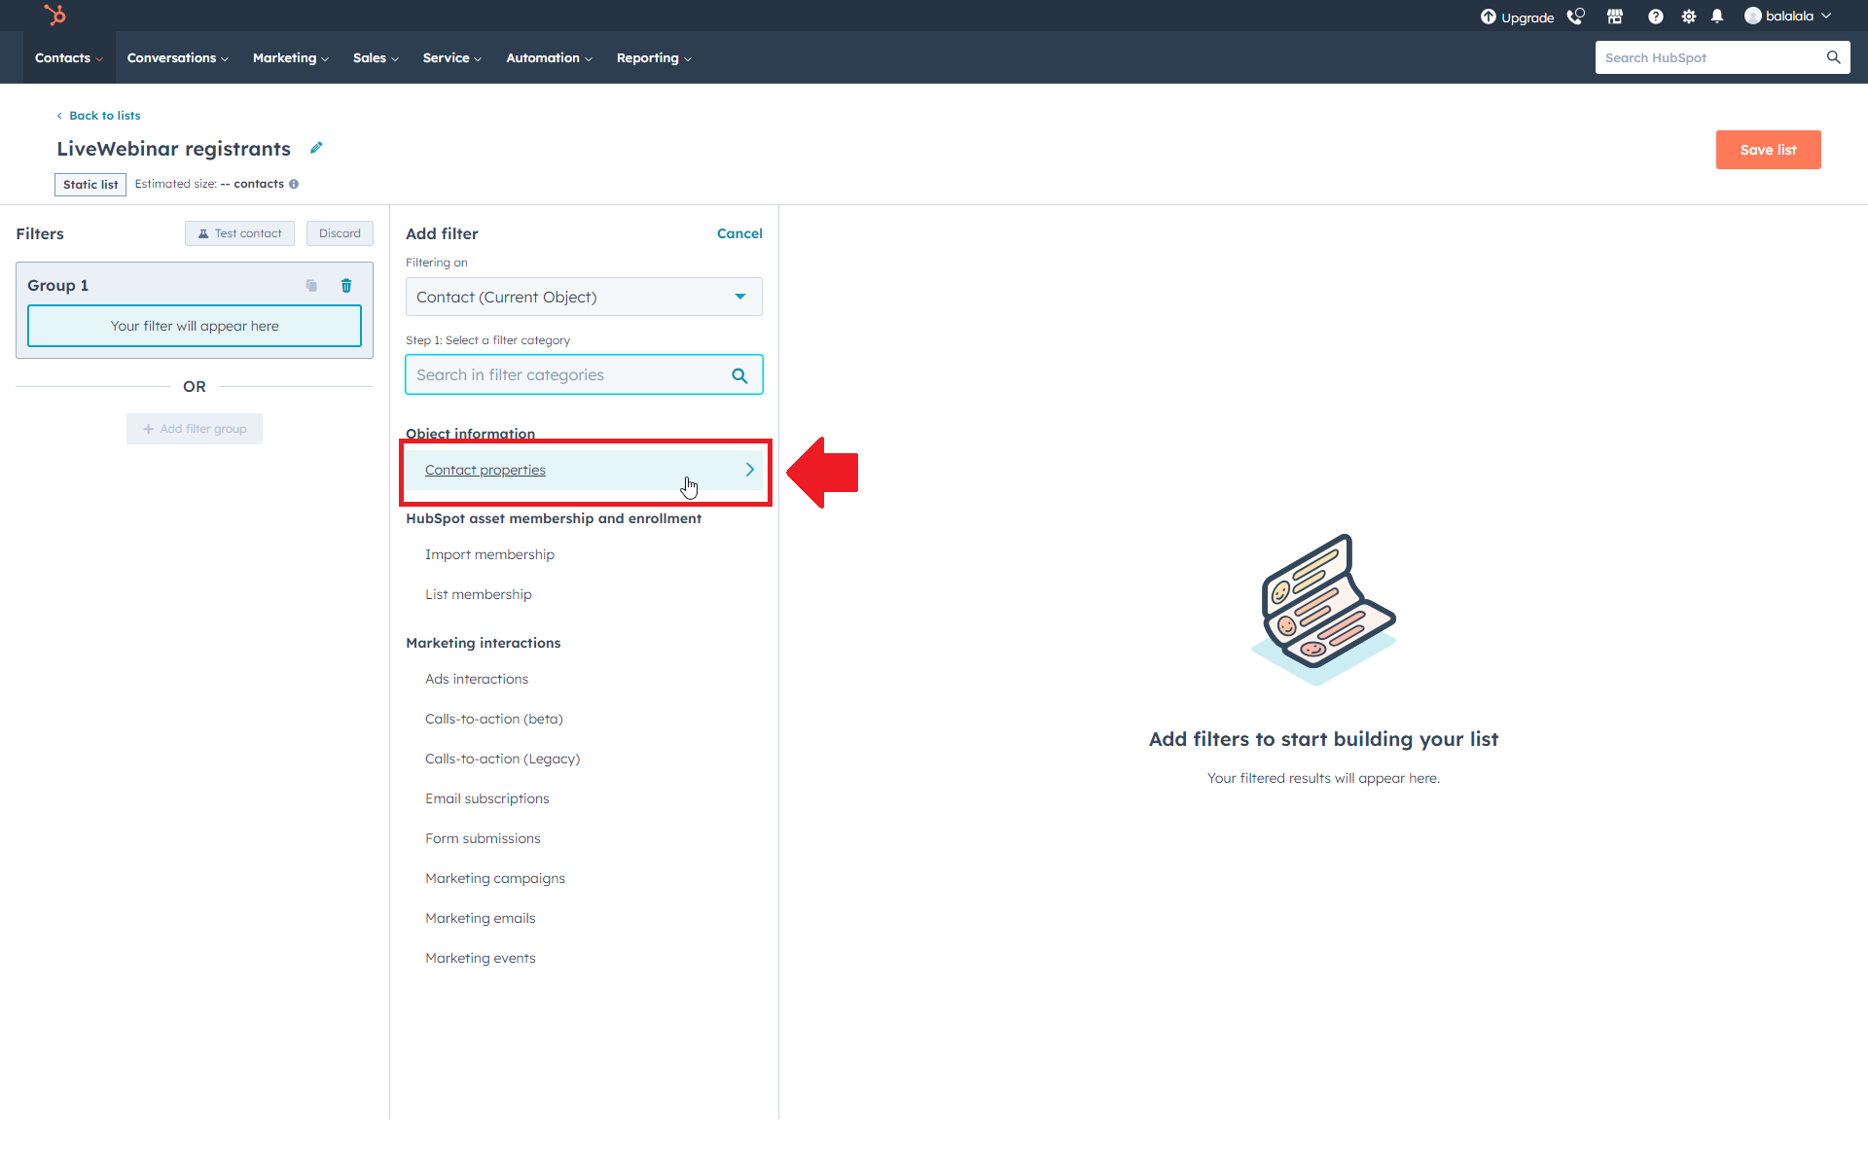This screenshot has width=1868, height=1167.
Task: Open the Marketing nav menu
Action: [290, 58]
